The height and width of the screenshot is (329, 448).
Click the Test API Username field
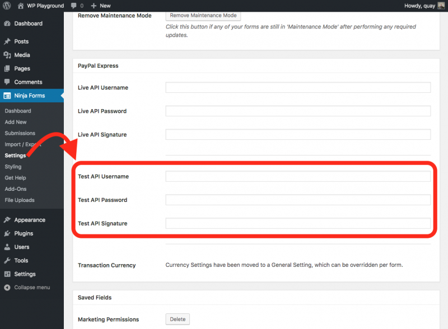297,176
